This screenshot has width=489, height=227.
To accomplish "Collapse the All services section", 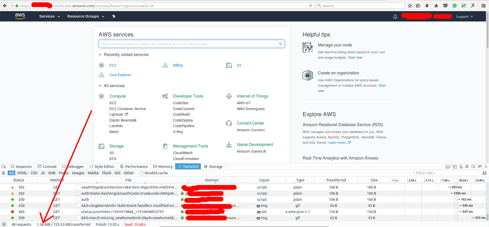I will 100,86.
